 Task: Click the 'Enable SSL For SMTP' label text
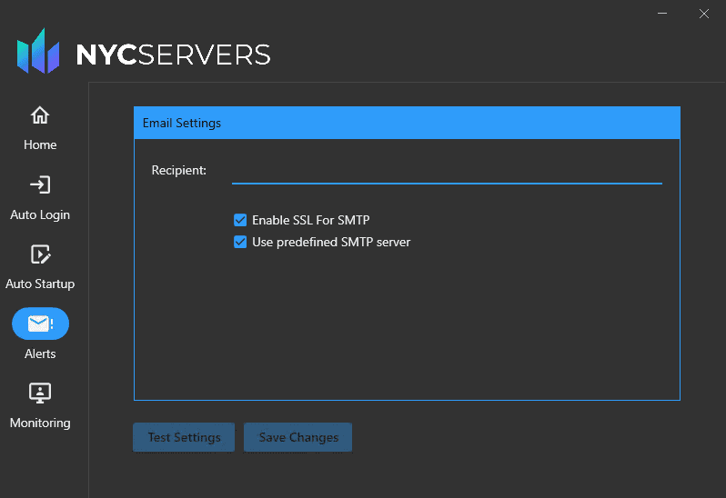(310, 220)
